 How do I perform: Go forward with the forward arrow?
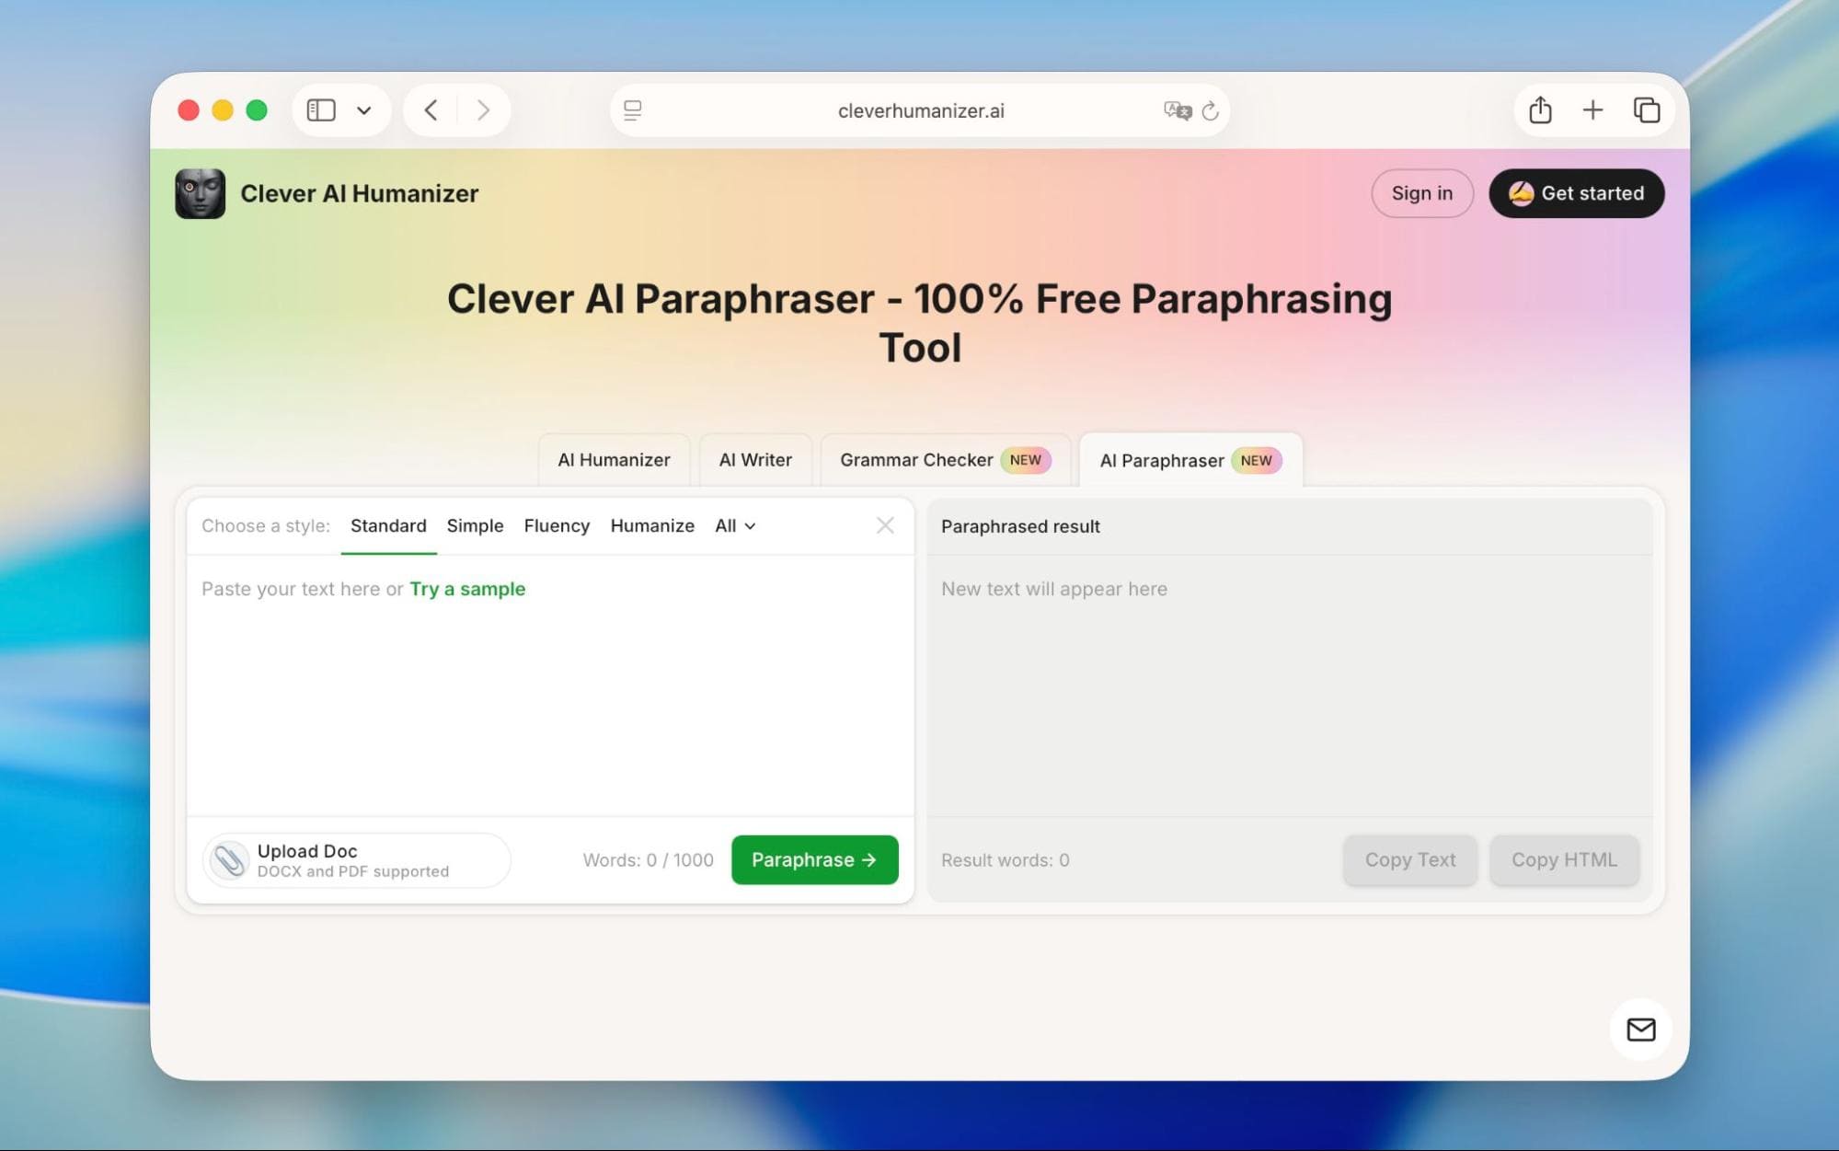click(483, 110)
